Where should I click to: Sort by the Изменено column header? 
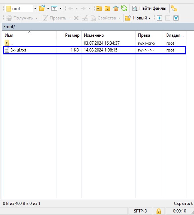(x=94, y=35)
